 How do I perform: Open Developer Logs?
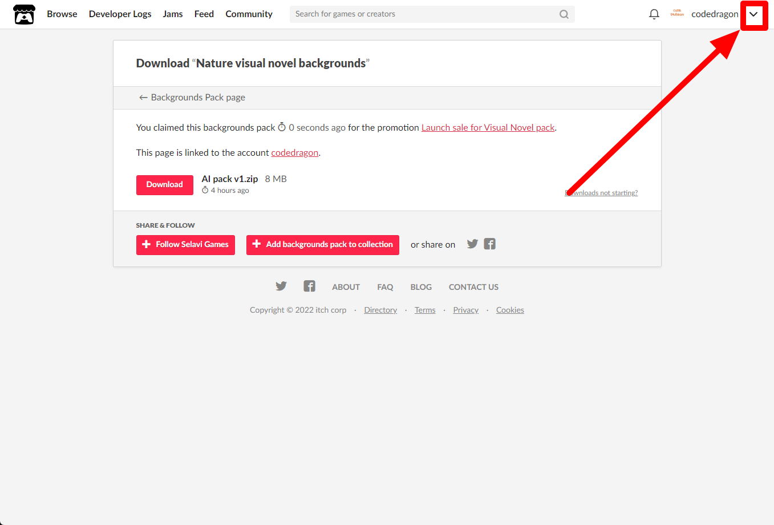coord(120,14)
